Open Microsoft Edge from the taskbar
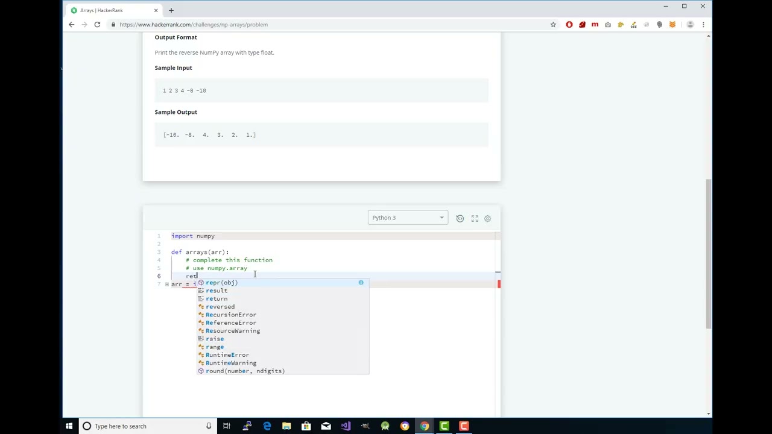 pos(267,426)
